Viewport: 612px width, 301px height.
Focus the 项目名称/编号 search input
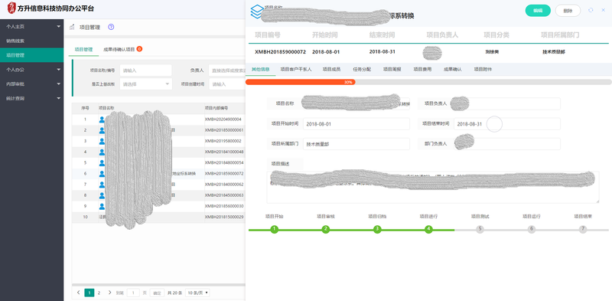coord(145,70)
